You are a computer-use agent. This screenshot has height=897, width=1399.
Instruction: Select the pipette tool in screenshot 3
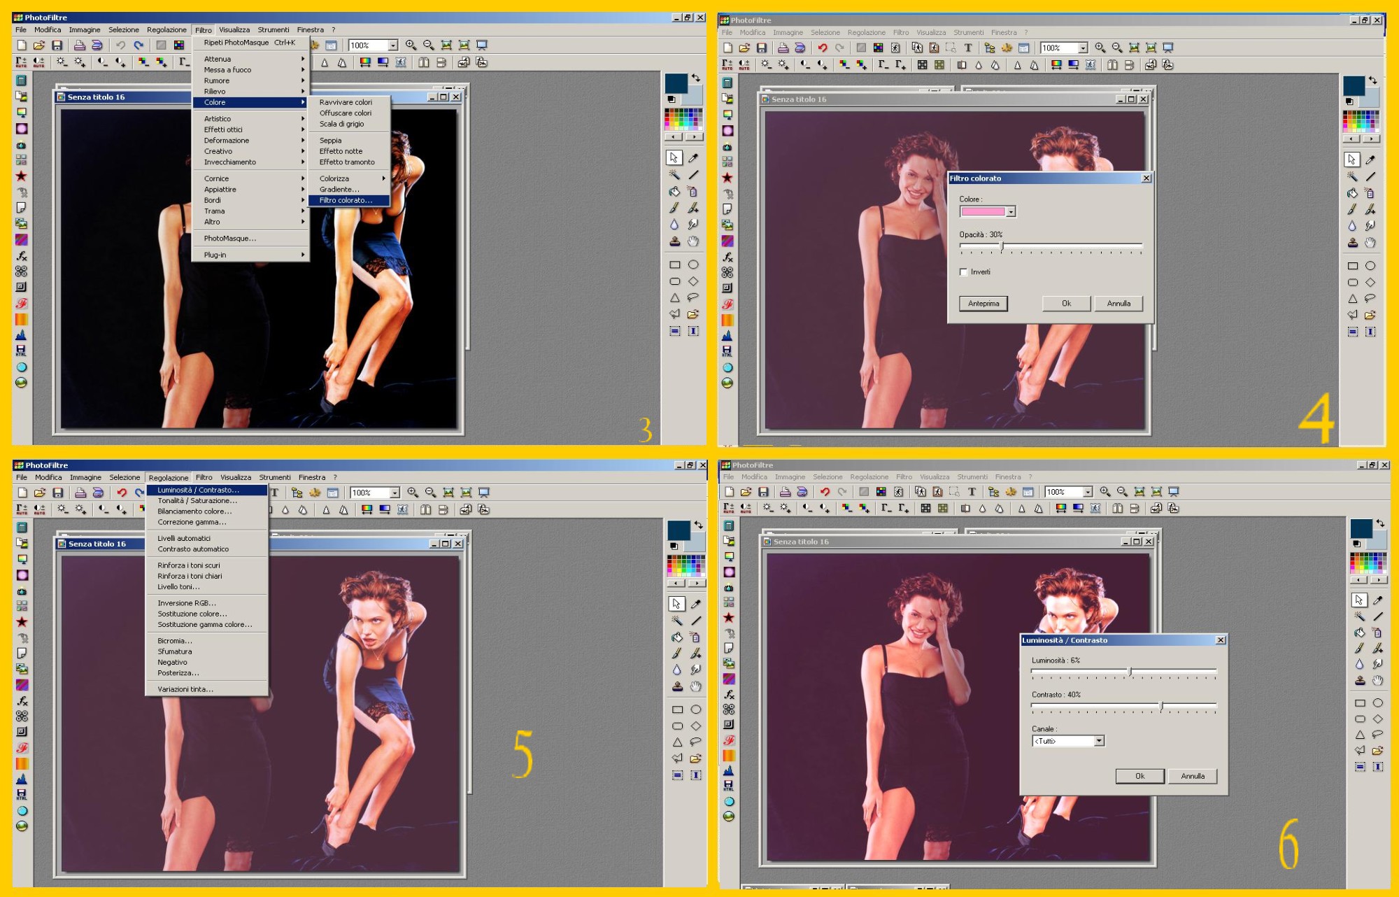pos(693,158)
